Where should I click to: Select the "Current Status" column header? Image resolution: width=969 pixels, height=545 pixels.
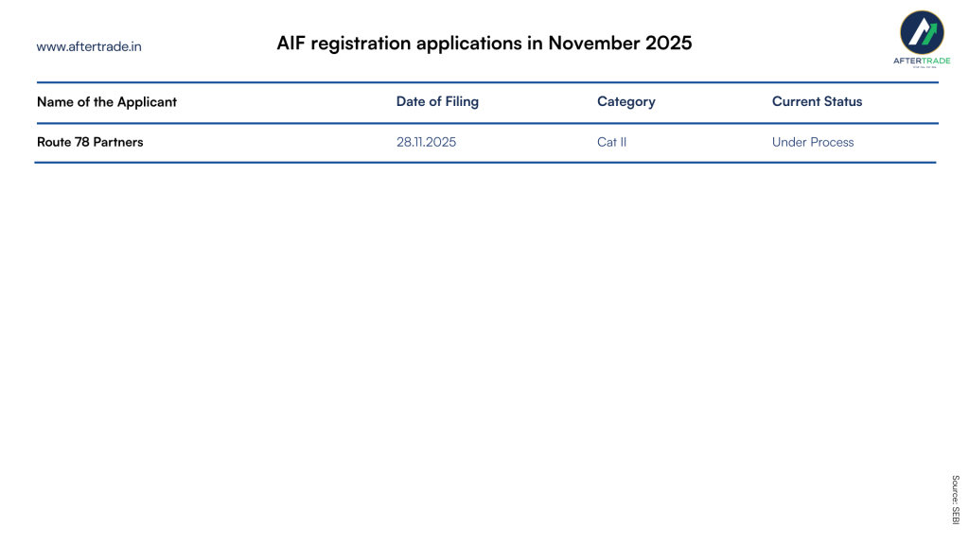pyautogui.click(x=817, y=102)
